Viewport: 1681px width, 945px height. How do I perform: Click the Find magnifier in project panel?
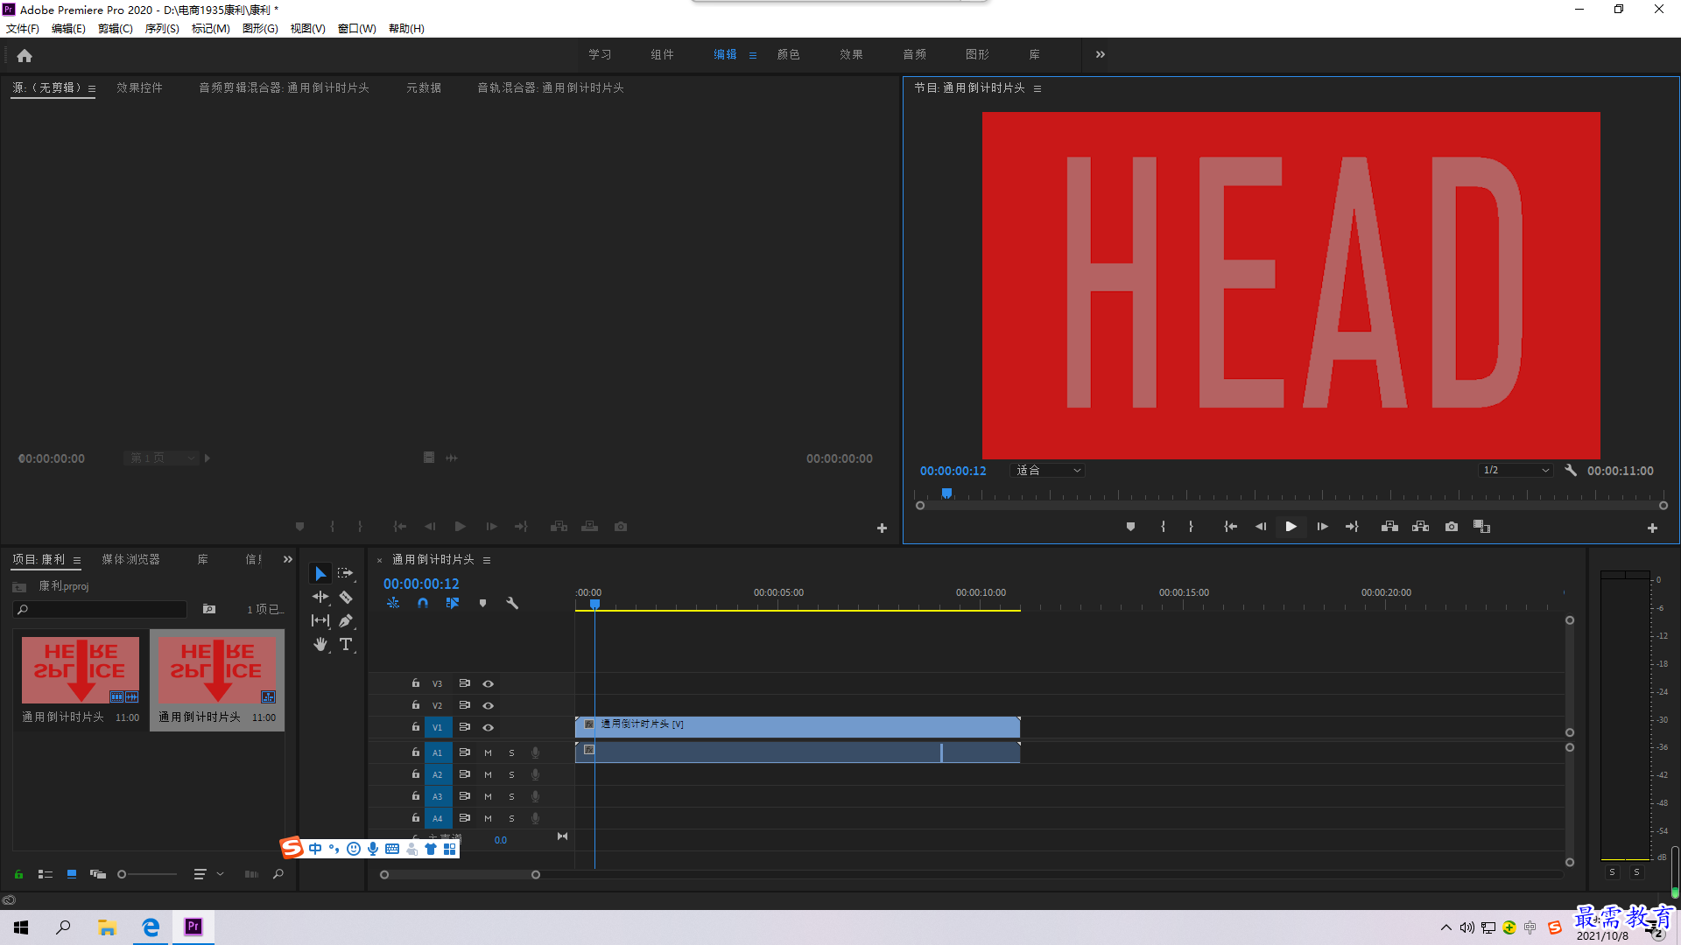pos(278,874)
